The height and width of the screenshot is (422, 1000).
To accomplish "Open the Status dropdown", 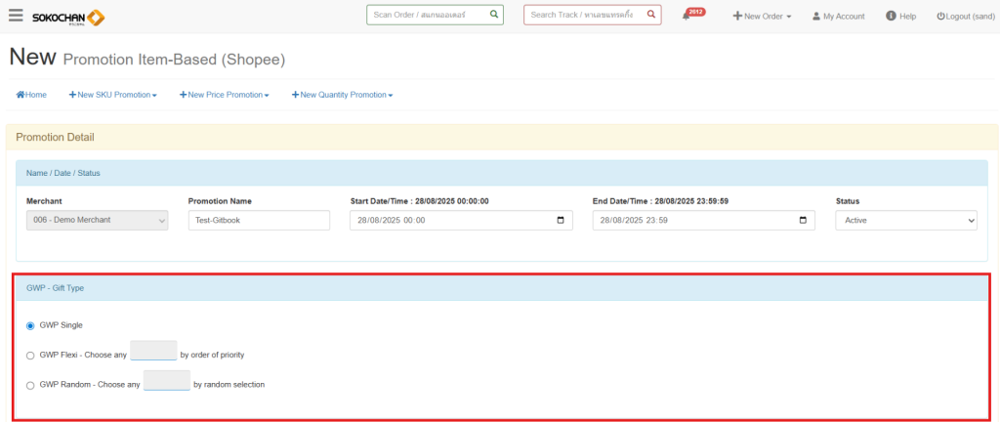I will pyautogui.click(x=905, y=221).
